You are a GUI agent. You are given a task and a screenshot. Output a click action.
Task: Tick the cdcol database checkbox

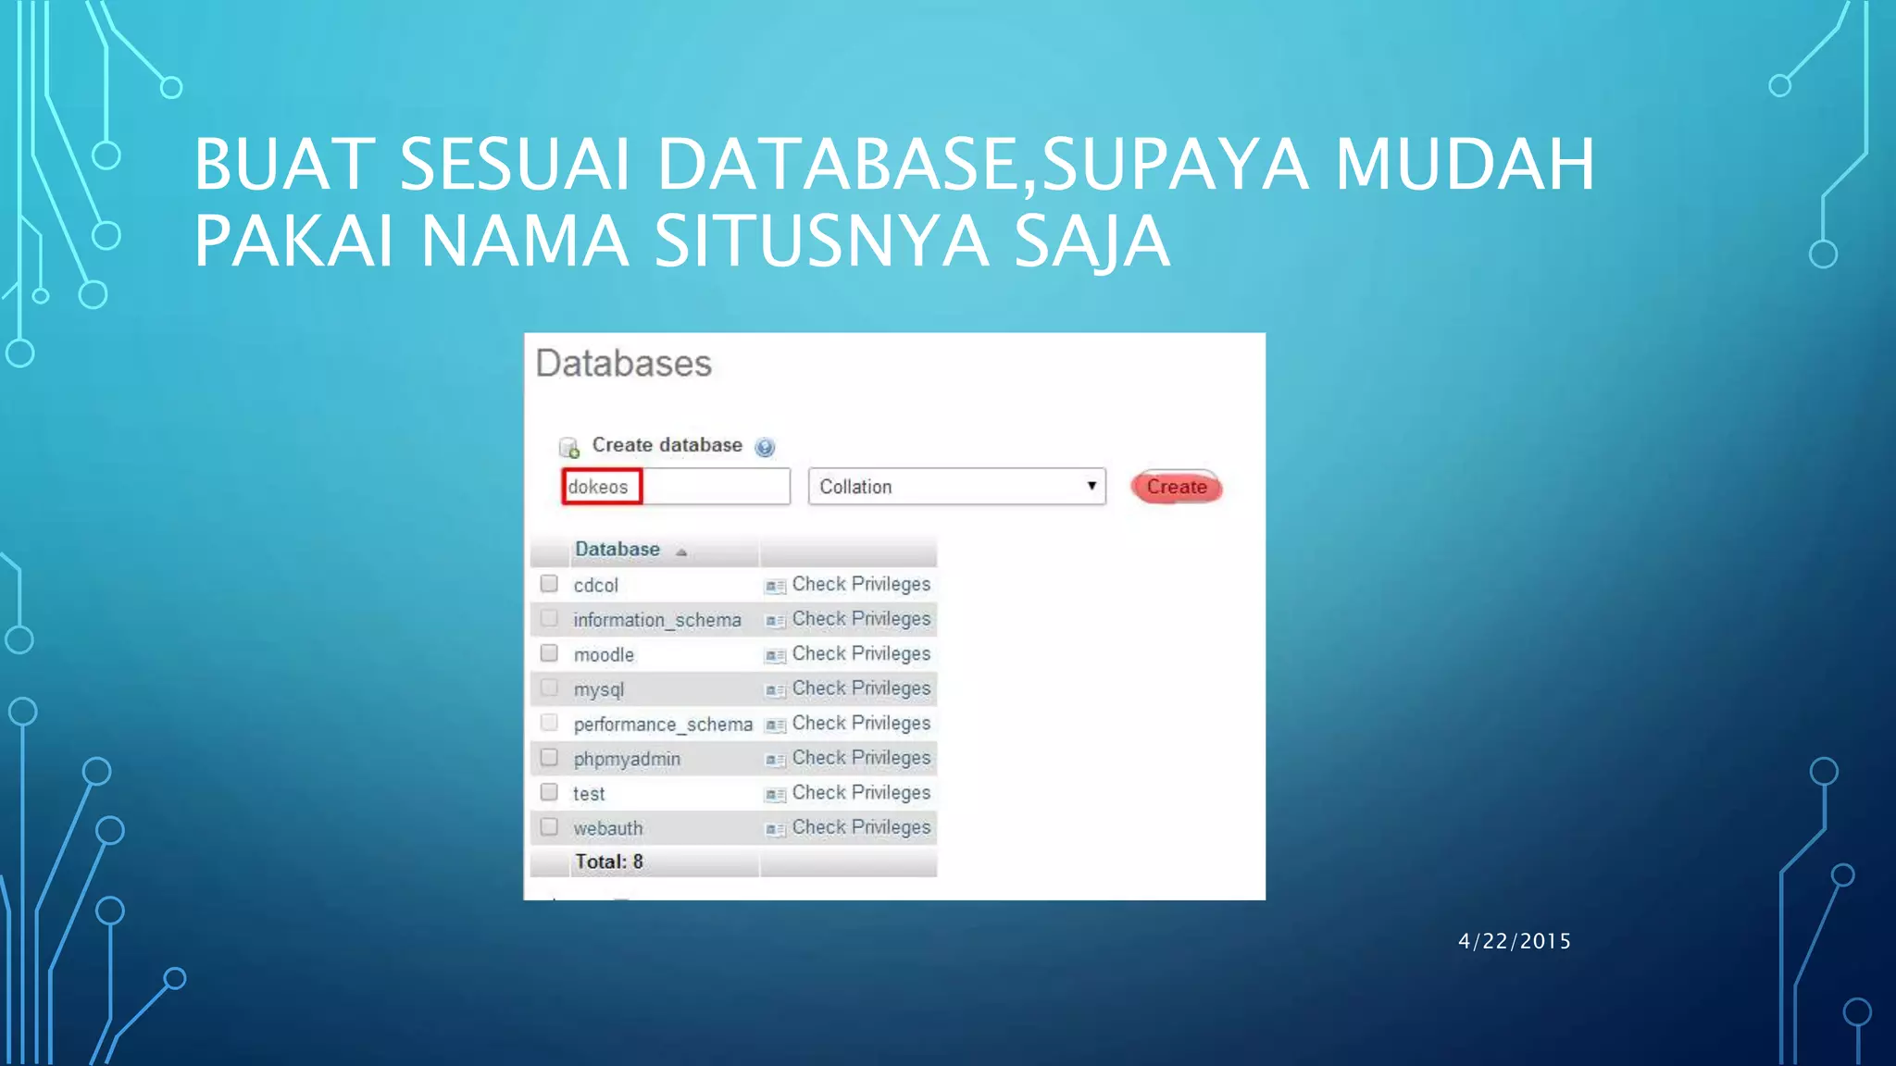tap(549, 584)
